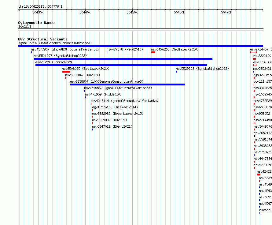
Task: Click nsv4510560 (gnomADStructuralVariants) label
Action: click(x=118, y=88)
